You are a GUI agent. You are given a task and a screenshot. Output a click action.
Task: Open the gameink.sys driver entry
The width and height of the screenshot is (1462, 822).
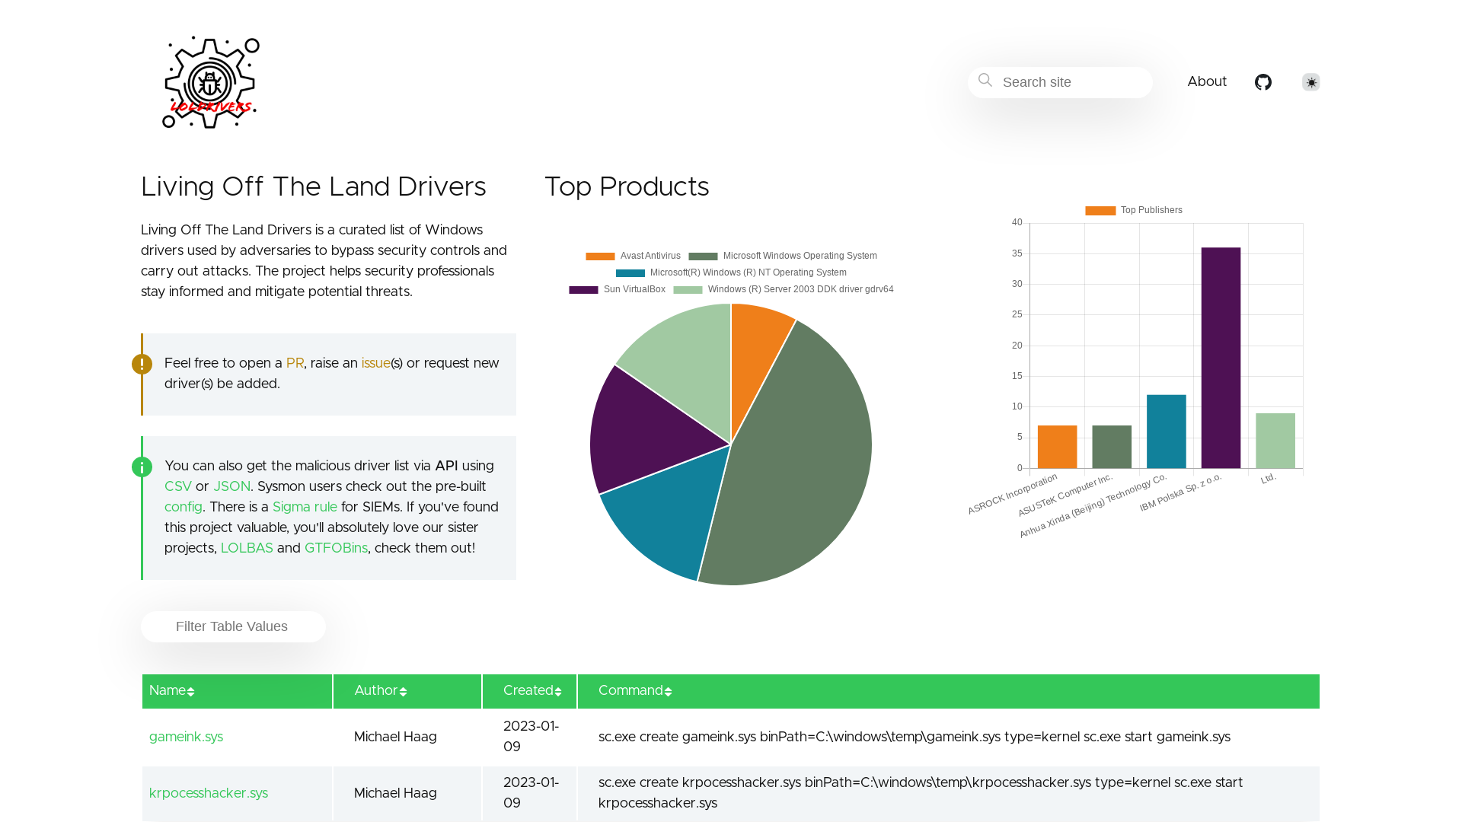[186, 737]
